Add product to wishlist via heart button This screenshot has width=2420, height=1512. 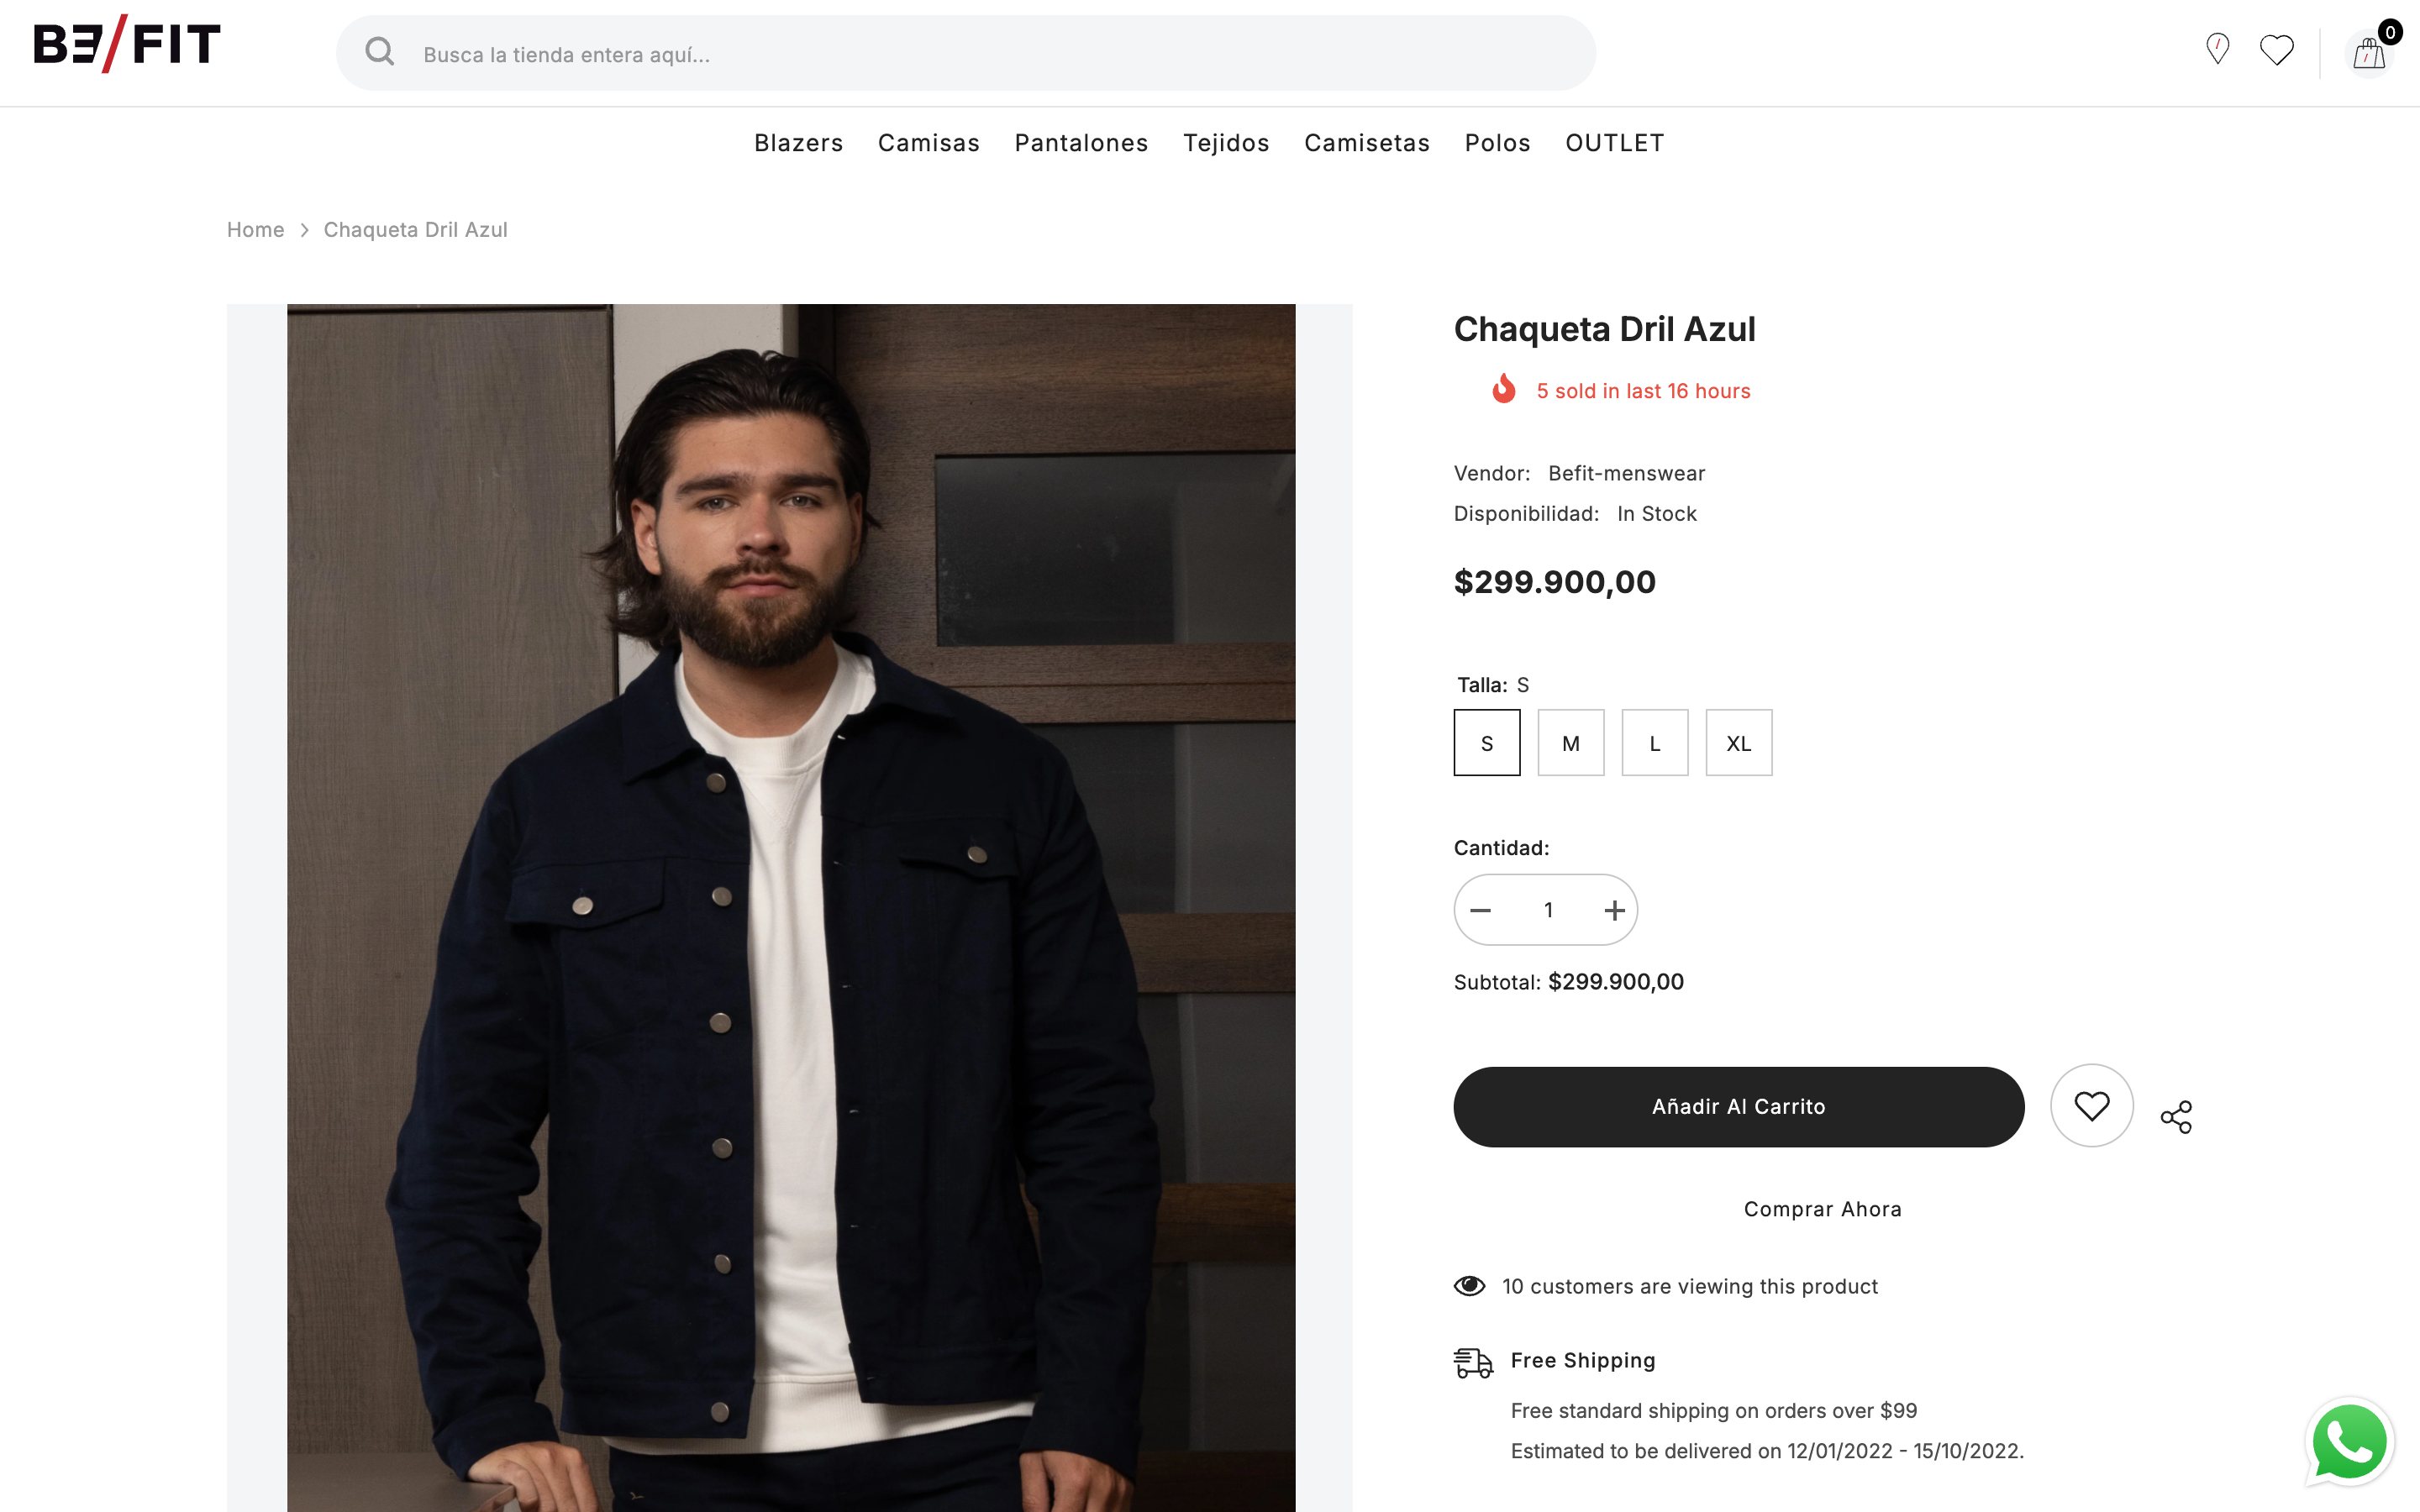2092,1105
